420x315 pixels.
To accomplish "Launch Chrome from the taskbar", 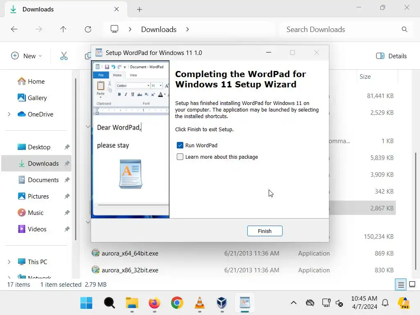I will tap(177, 303).
